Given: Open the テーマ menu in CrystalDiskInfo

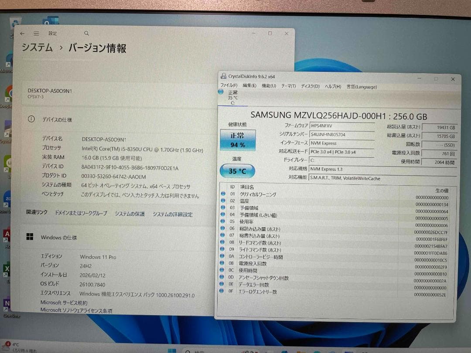Looking at the screenshot, I should click(x=290, y=87).
